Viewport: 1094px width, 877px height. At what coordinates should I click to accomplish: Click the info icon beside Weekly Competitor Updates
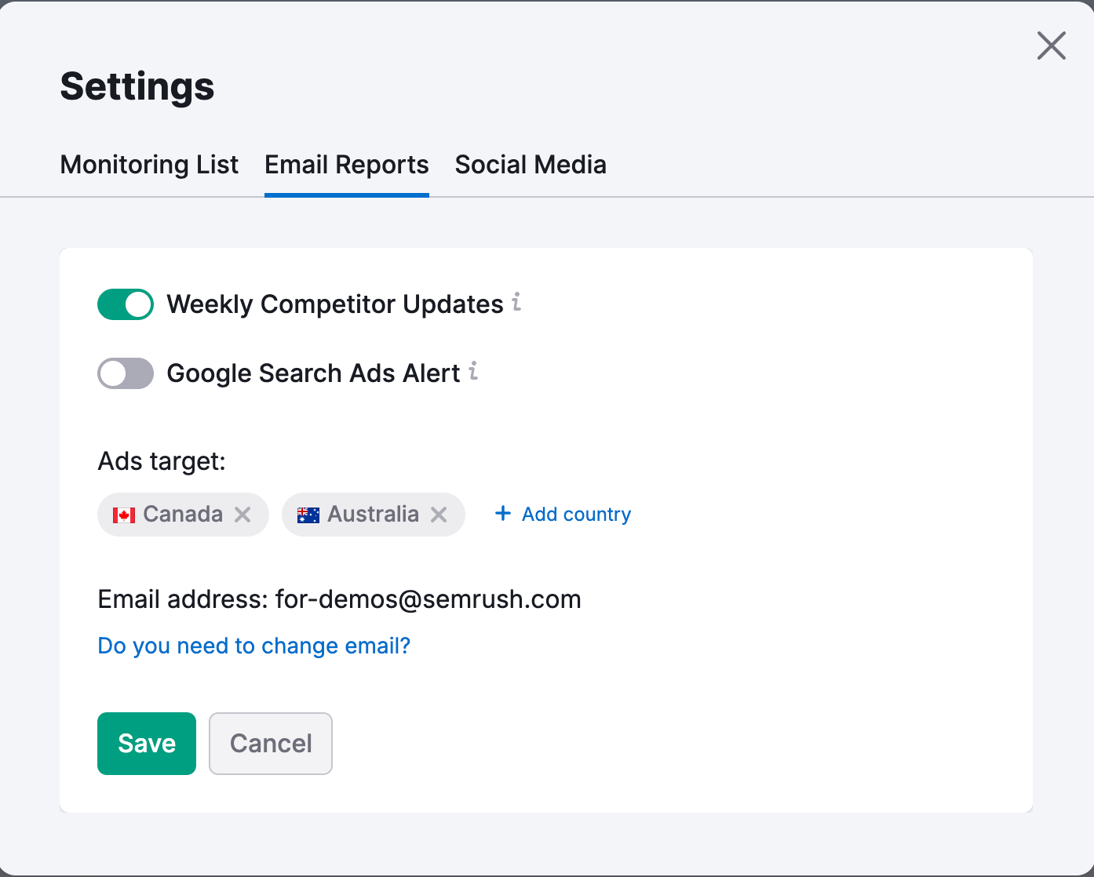coord(516,304)
